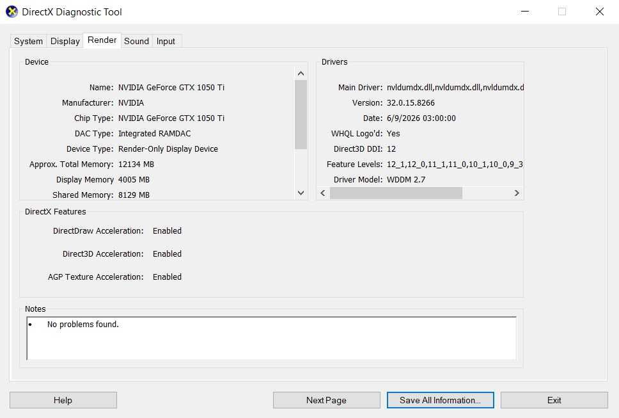The image size is (619, 418).
Task: Click Device panel scroll down arrow
Action: click(301, 193)
